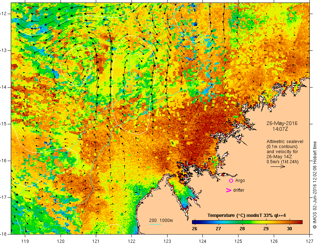This screenshot has height=245, width=317.
Task: Click longitude axis label 122
Action: (131, 241)
